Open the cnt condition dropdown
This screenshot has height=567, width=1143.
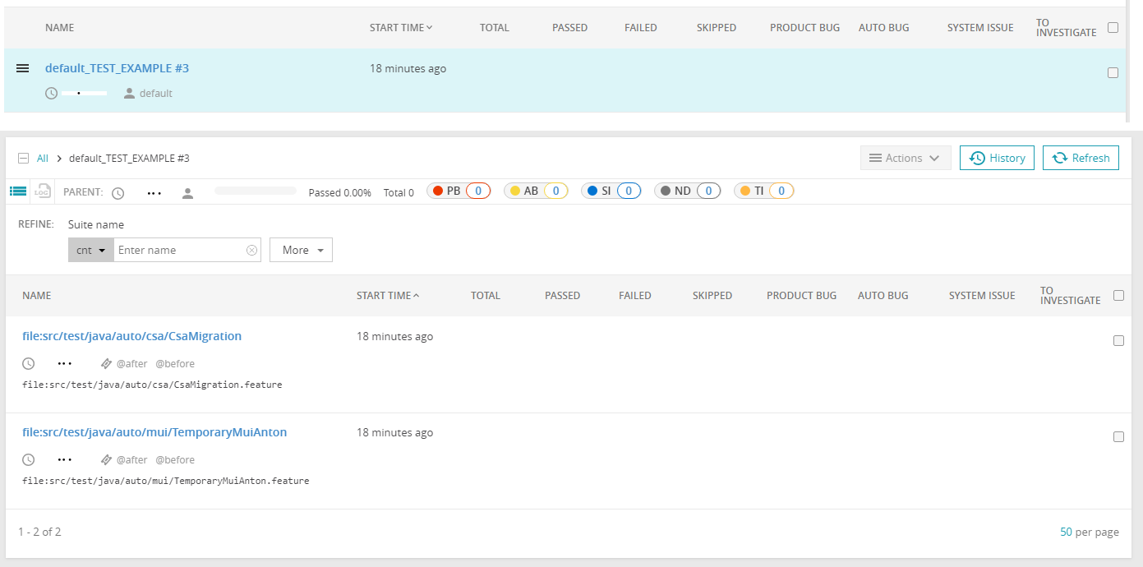[91, 250]
